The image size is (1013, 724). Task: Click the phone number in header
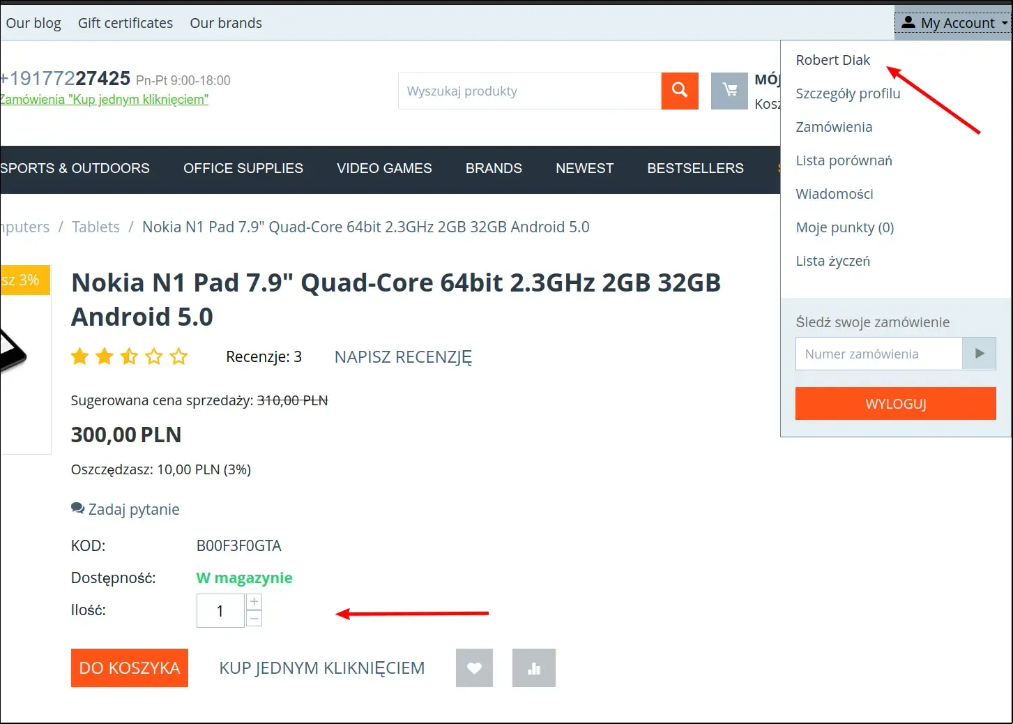tap(66, 78)
